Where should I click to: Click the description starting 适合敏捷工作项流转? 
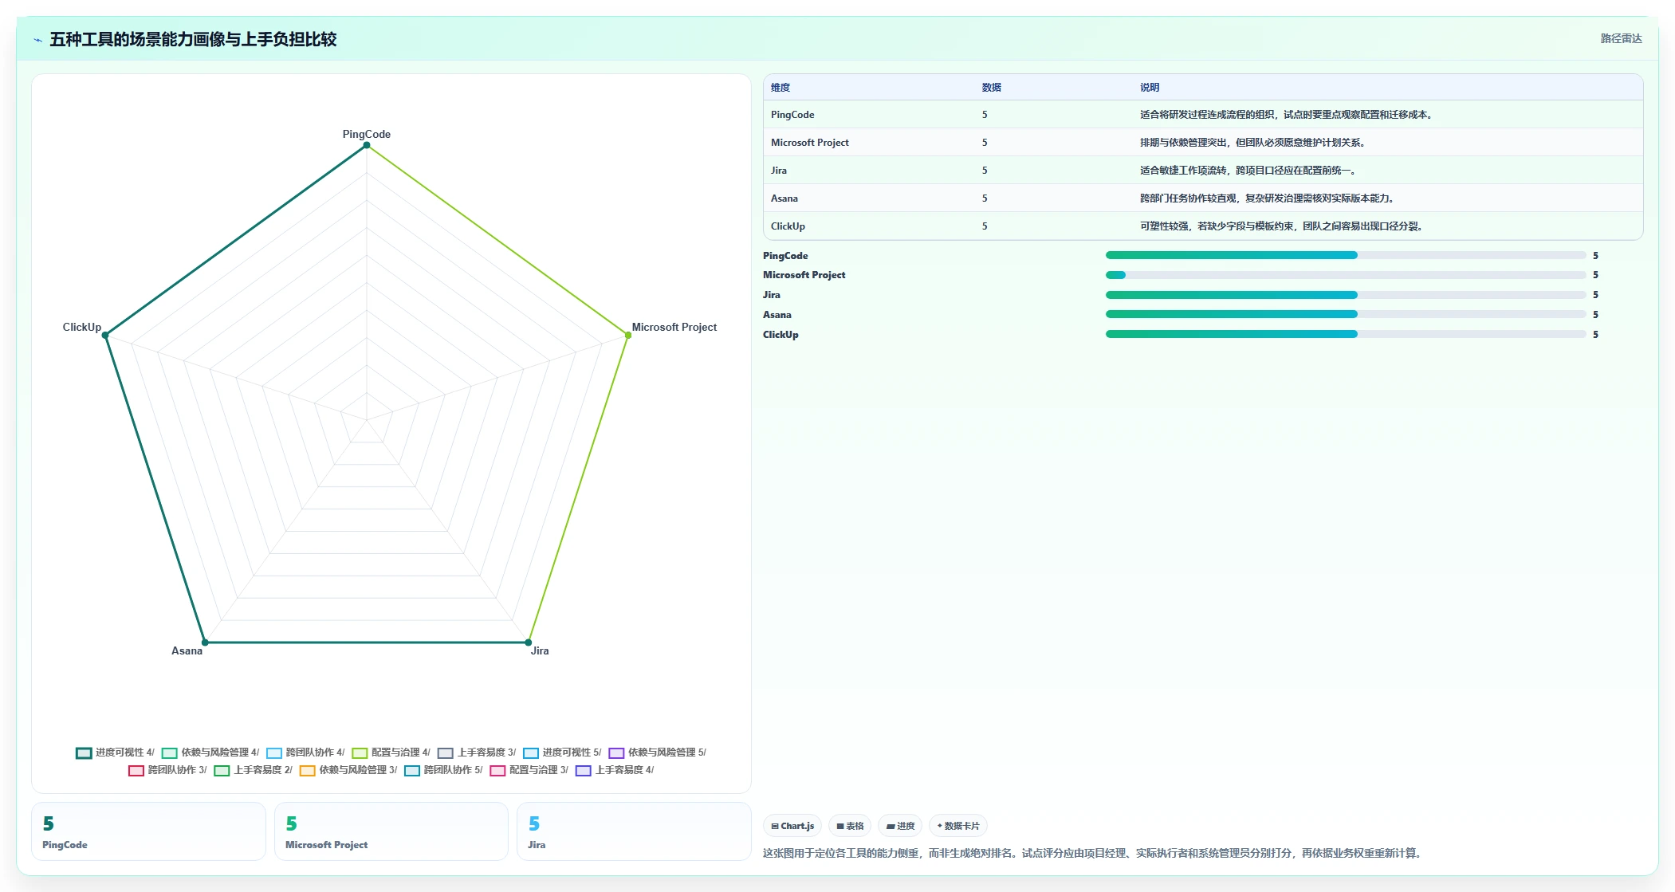pos(1249,171)
